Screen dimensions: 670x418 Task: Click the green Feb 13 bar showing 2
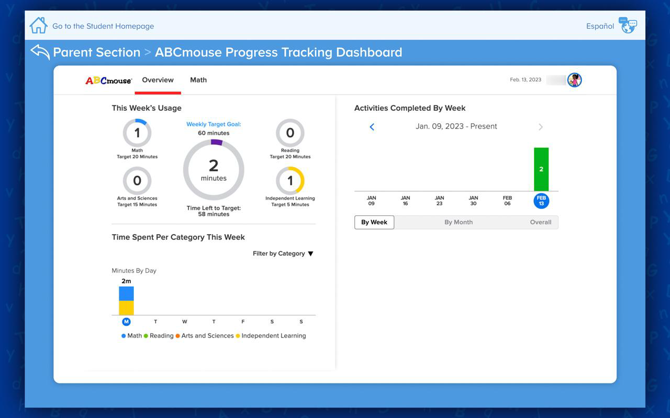point(541,169)
